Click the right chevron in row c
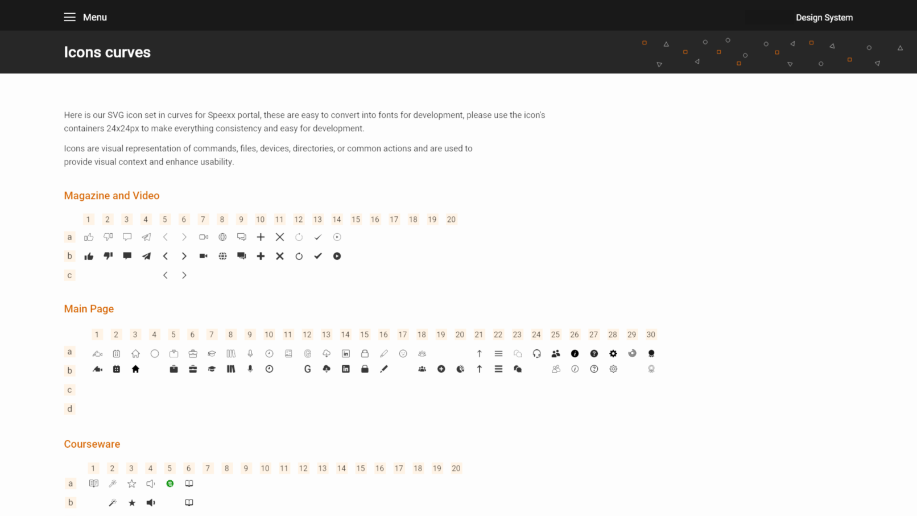917x516 pixels. click(184, 275)
